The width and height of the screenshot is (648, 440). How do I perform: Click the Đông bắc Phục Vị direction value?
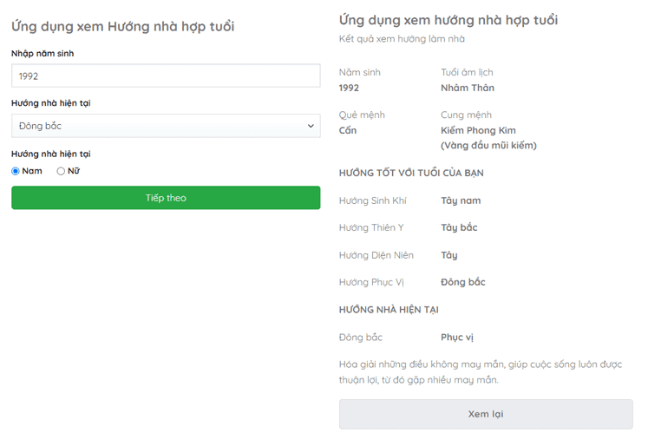pos(463,282)
